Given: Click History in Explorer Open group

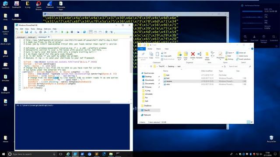Looking at the screenshot, I should (229, 59).
